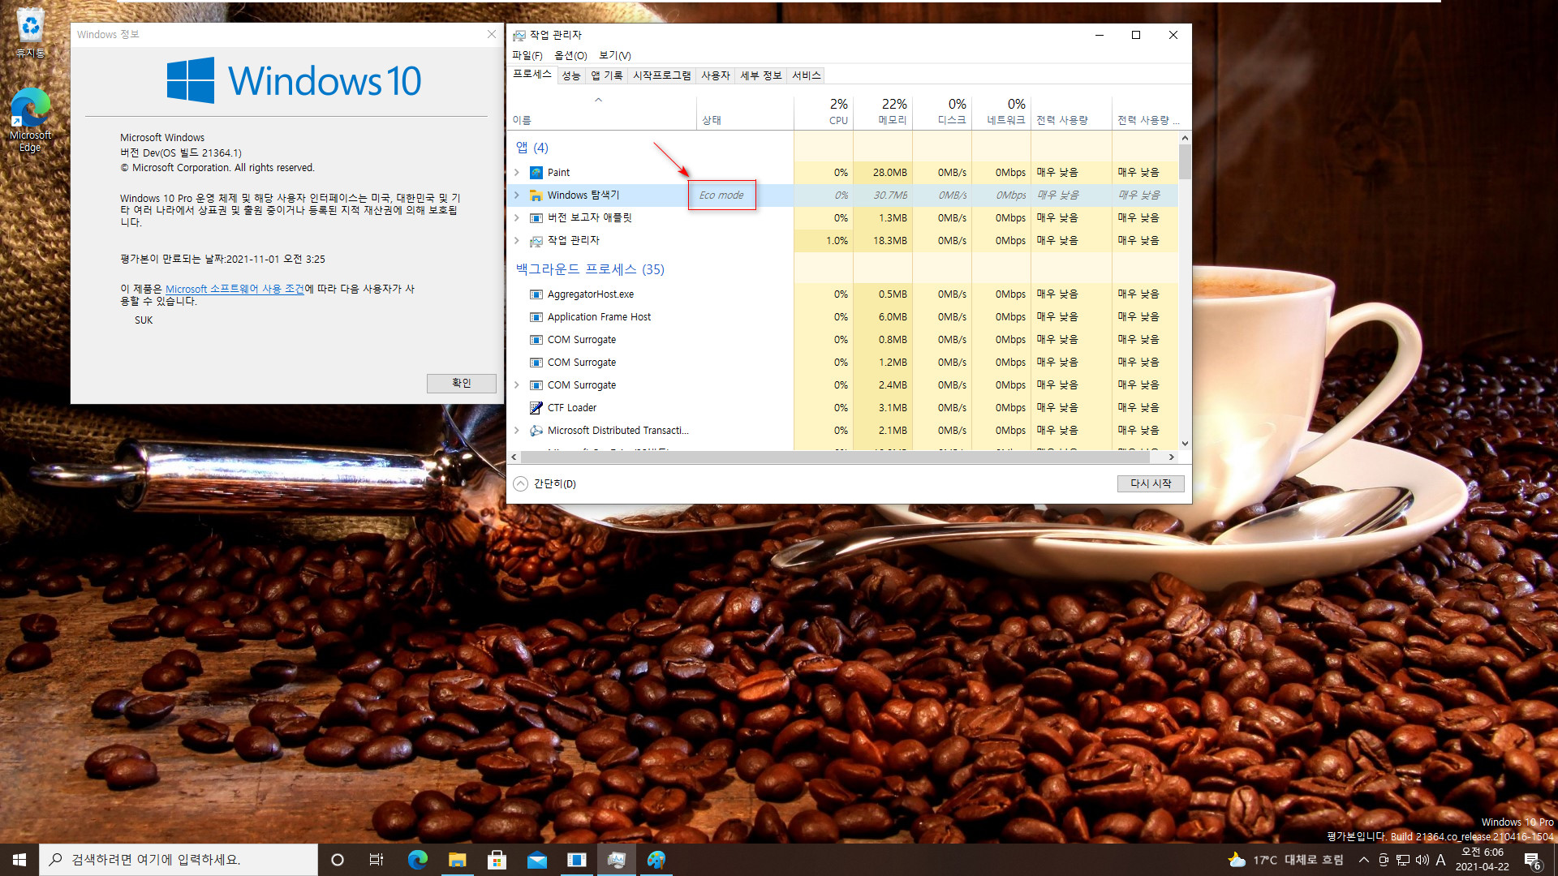Sort by the CPU column header

[823, 111]
